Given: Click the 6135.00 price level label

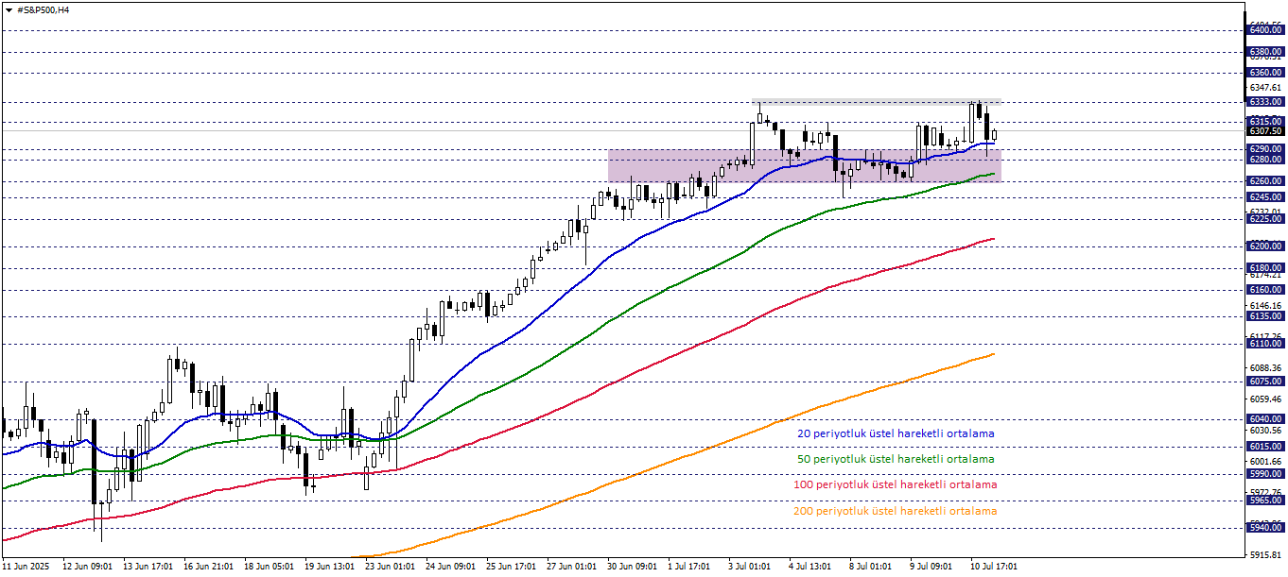Looking at the screenshot, I should pos(1265,317).
